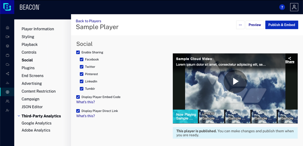Go to the Styling settings section
The height and width of the screenshot is (146, 303).
point(28,37)
